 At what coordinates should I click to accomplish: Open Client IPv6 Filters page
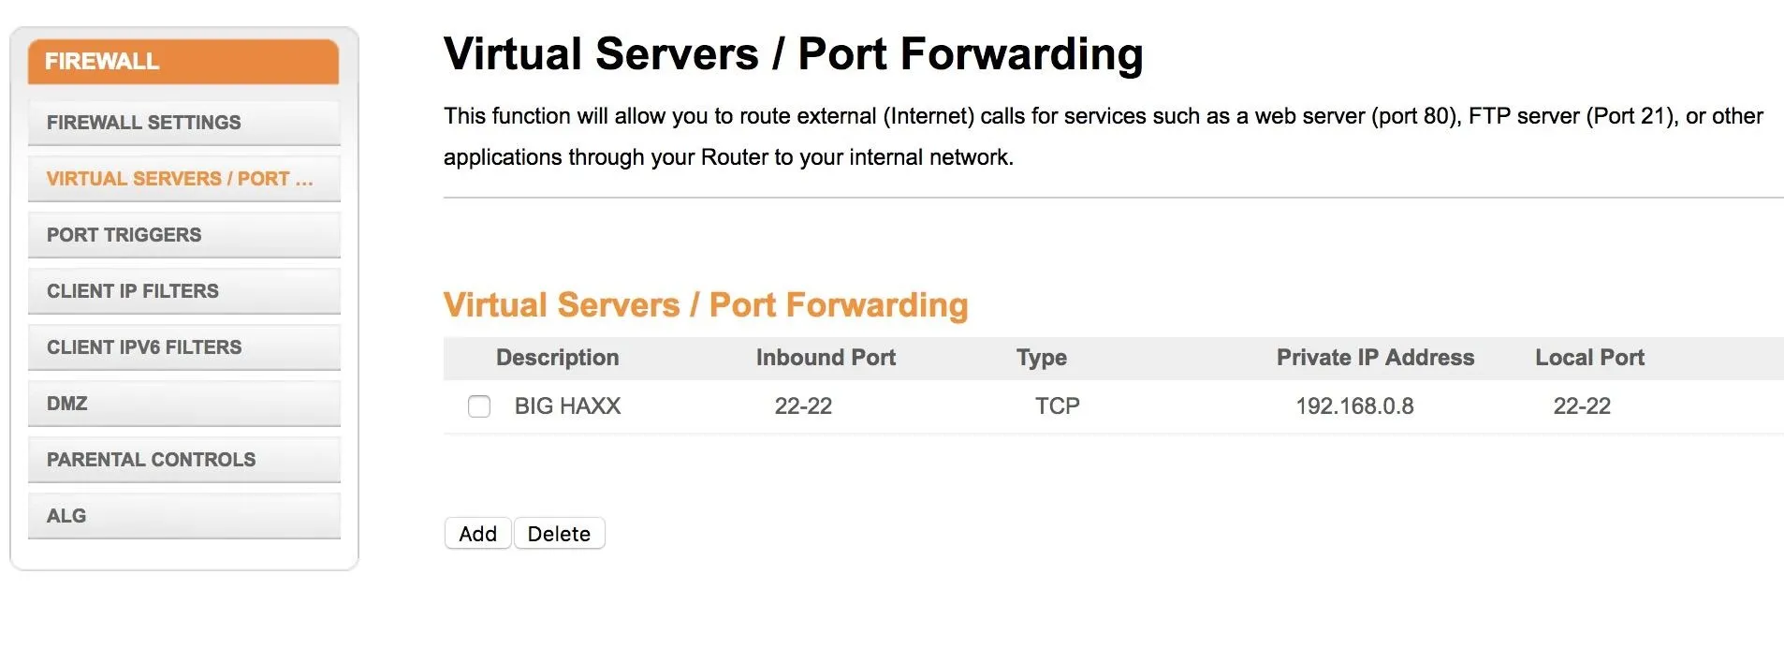tap(183, 347)
